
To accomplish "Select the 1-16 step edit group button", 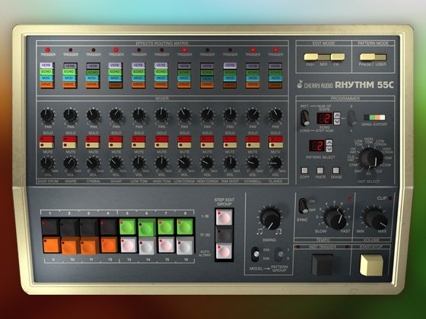I will click(224, 217).
